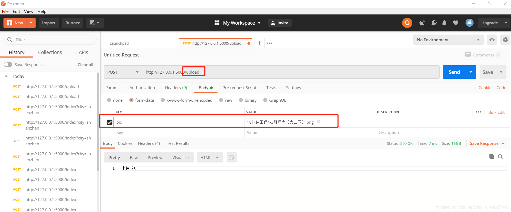Image resolution: width=511 pixels, height=212 pixels.
Task: Open the user avatar icon
Action: (469, 23)
